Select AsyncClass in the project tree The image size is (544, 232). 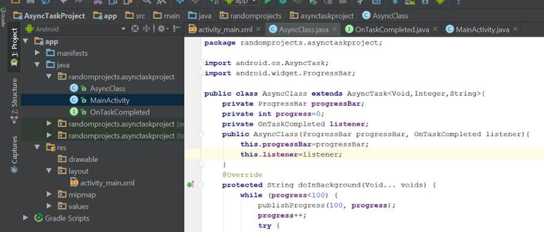click(108, 89)
